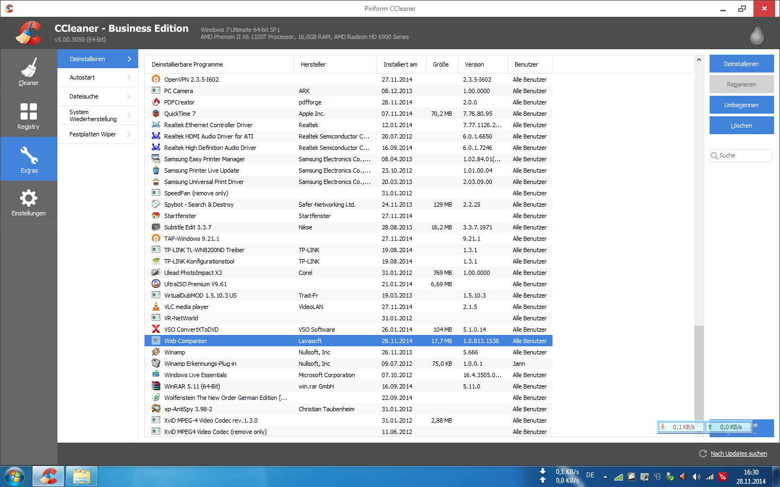Screen dimensions: 780x487
Task: Click the scroll up arrow of program list
Action: pyautogui.click(x=699, y=60)
